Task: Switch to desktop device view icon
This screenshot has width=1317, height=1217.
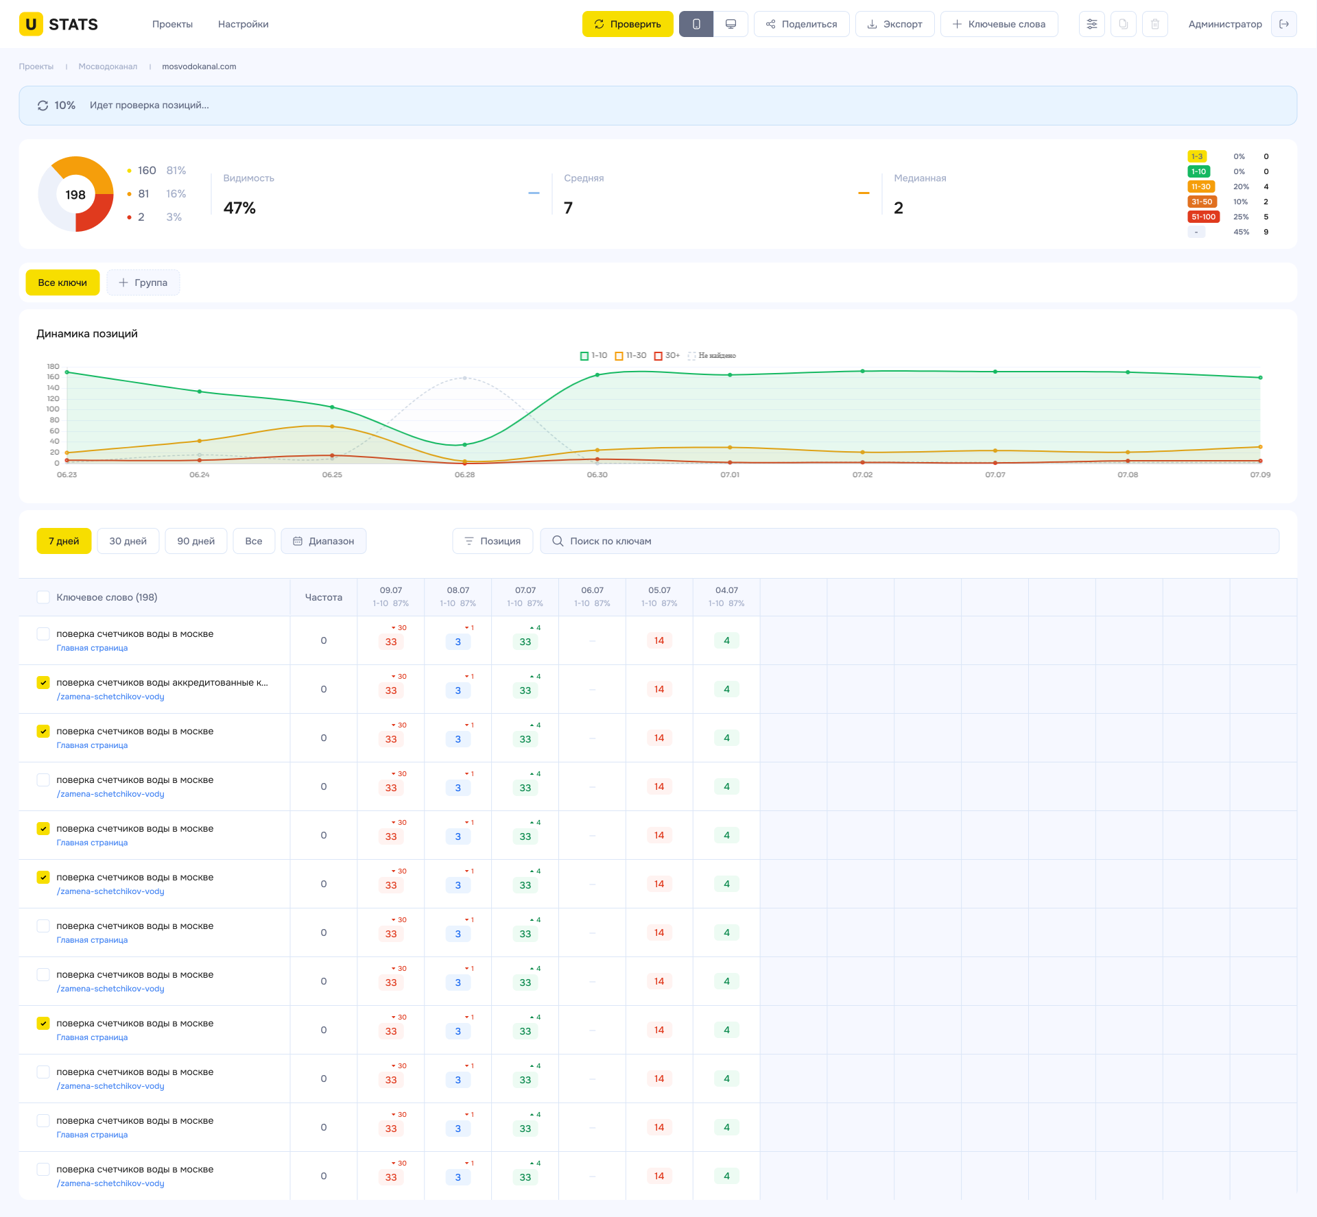Action: point(731,24)
